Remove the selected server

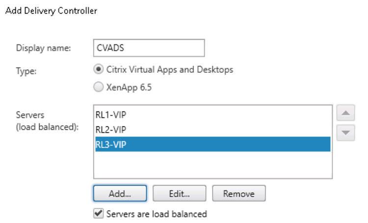click(239, 194)
